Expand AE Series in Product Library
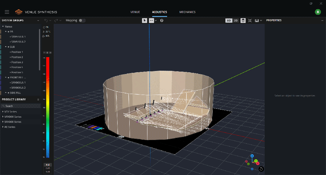Viewport: 326px width, 175px height. pos(3,127)
